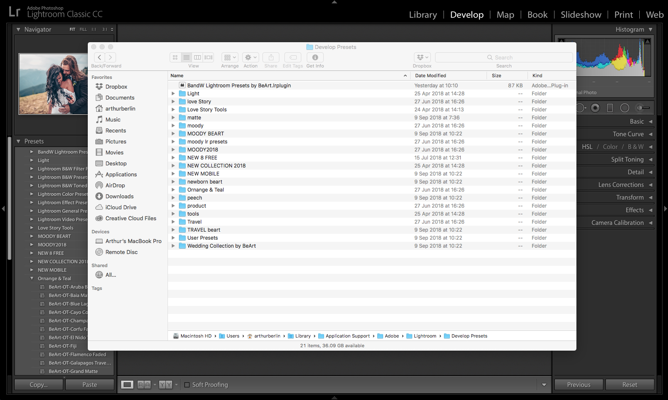
Task: Switch Finder to list view
Action: point(187,57)
